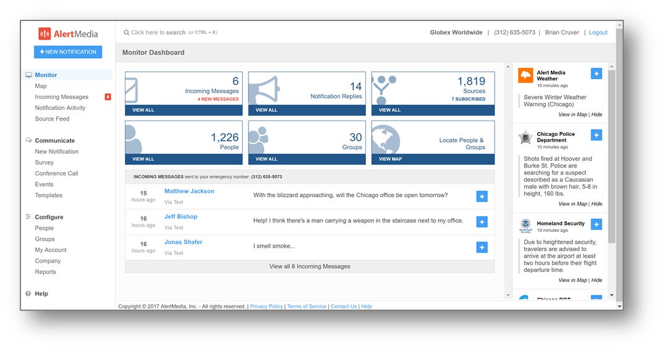Hide the Chicago Police Department alert
664x351 pixels.
597,204
